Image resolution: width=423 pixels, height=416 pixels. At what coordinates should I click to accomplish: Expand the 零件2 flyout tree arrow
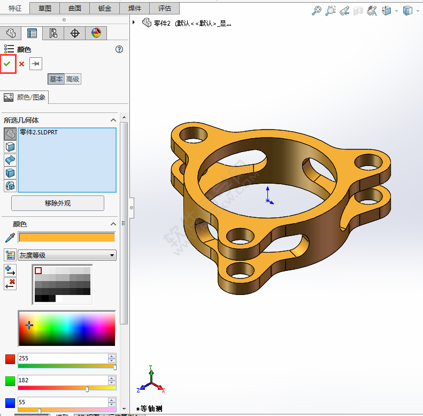pos(134,22)
